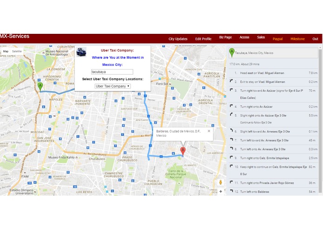This screenshot has width=323, height=229.
Task: Click Foro Sol place on map
Action: pos(162,84)
